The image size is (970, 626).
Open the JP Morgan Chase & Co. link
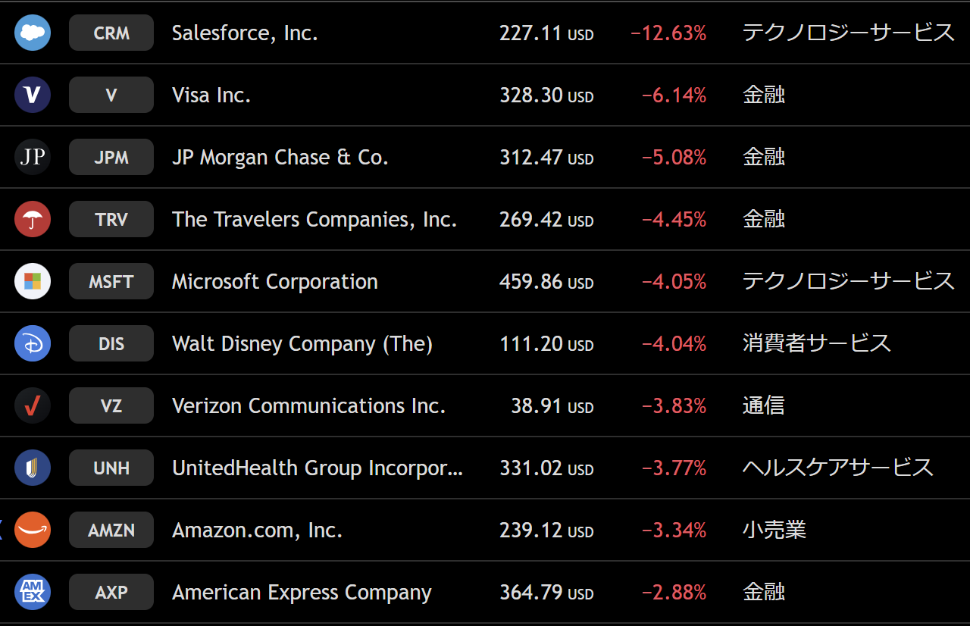point(280,158)
